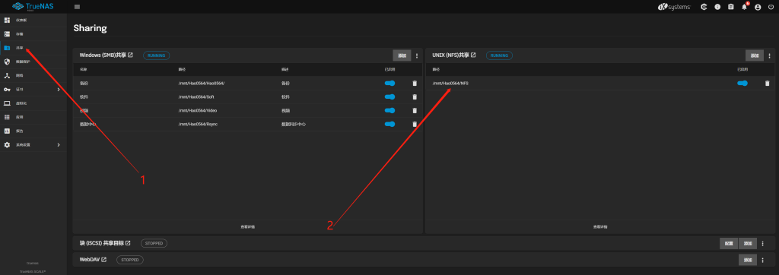
Task: Open the info icon in top bar
Action: point(717,7)
